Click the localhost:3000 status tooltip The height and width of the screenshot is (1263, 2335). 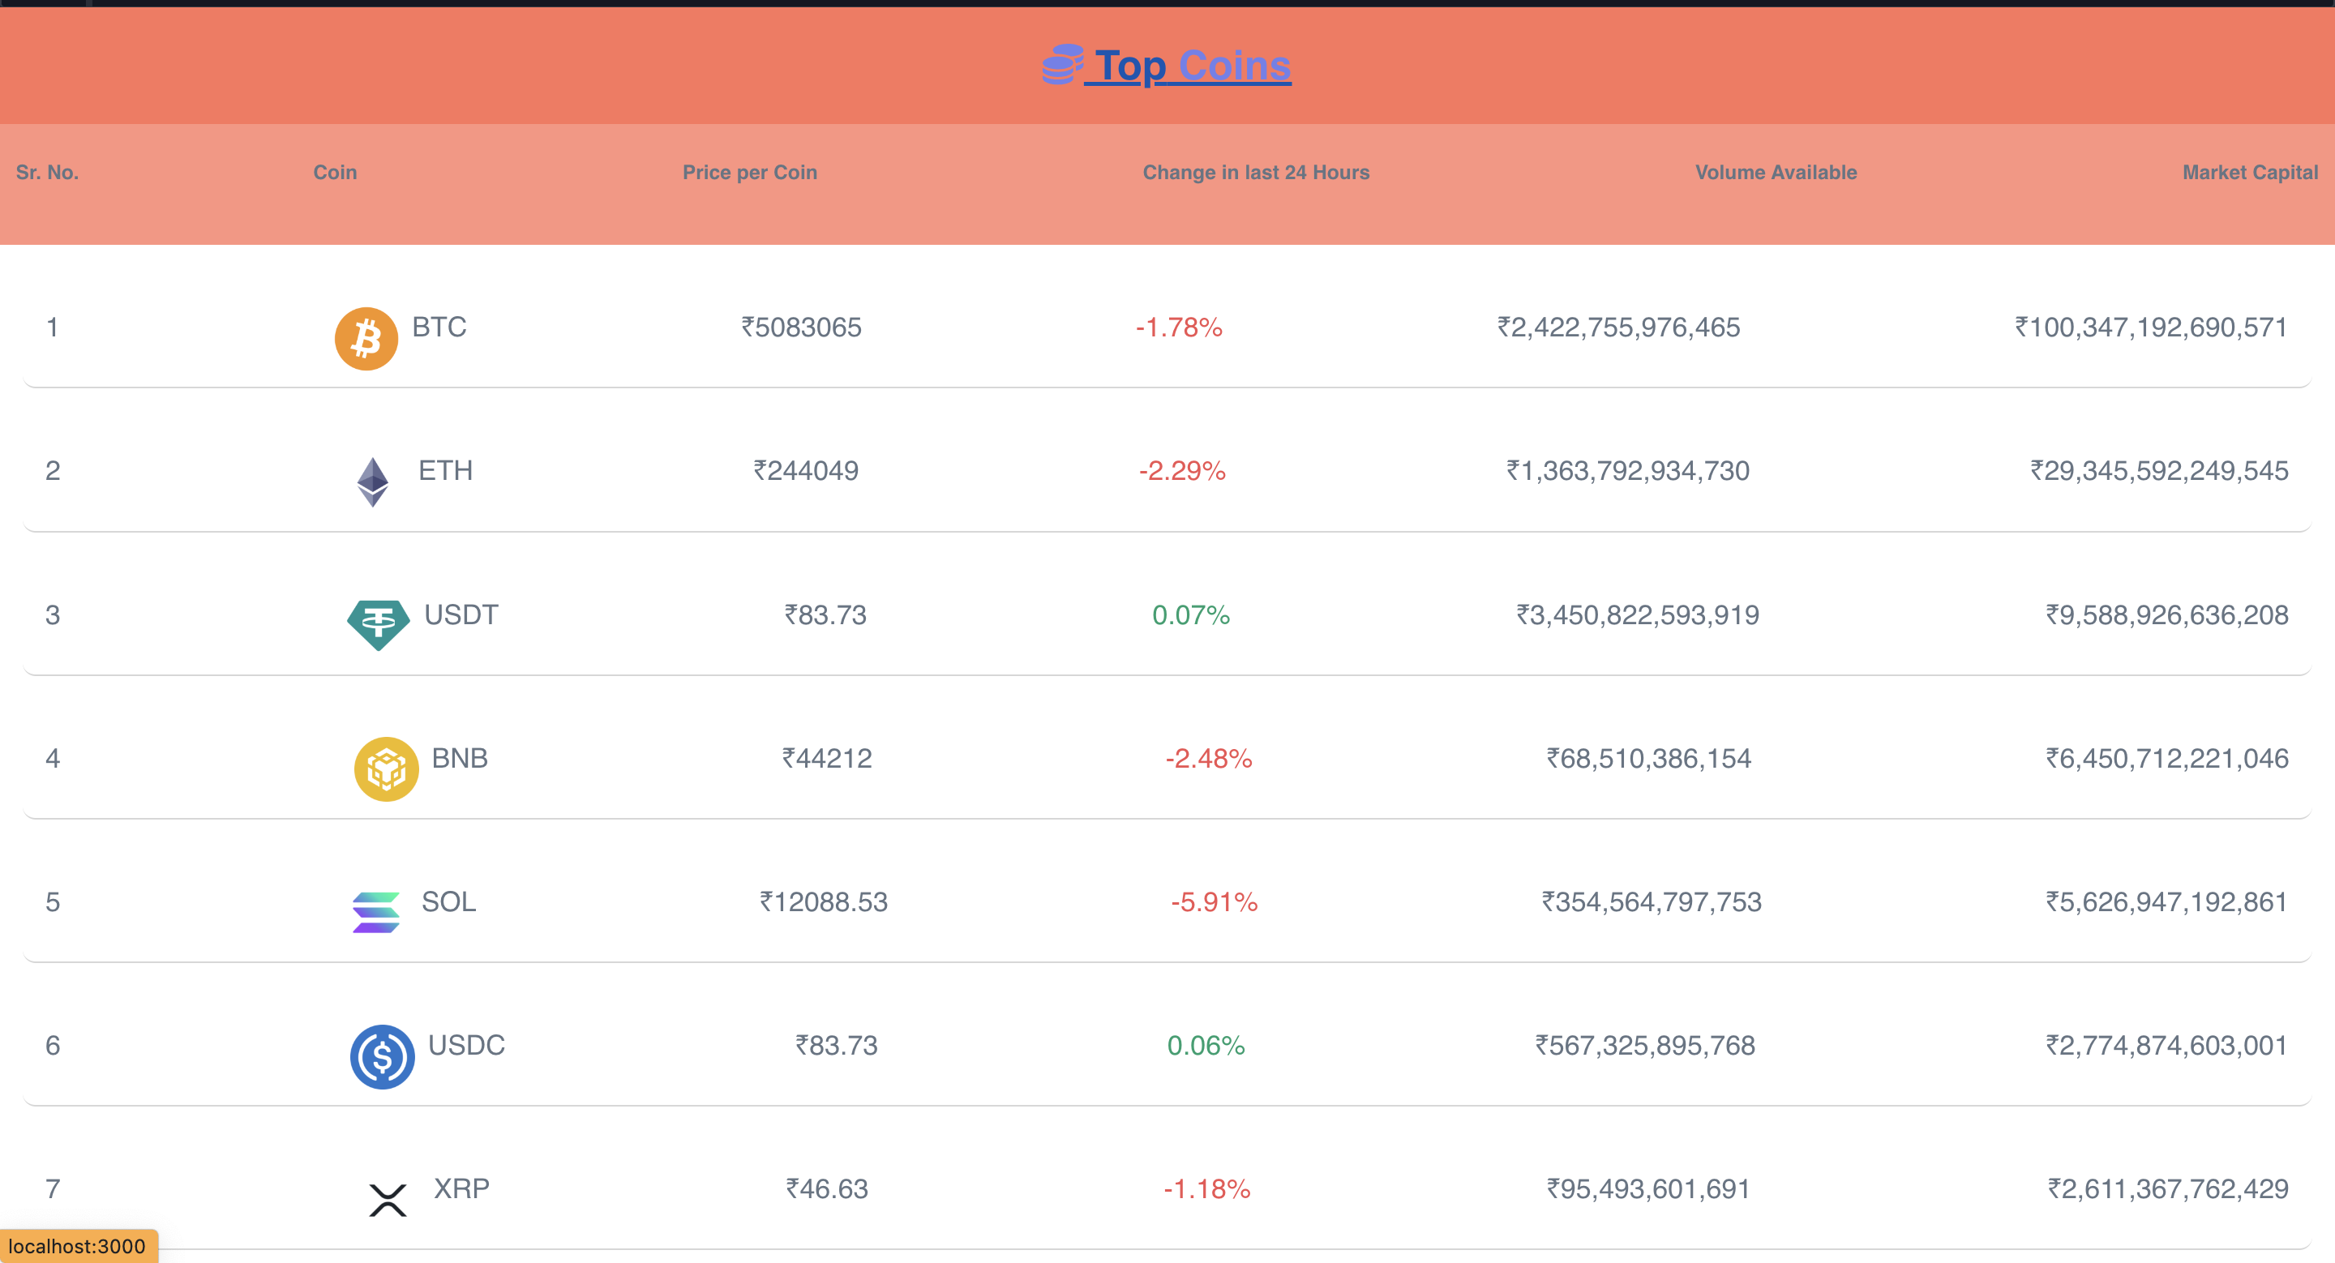(78, 1246)
